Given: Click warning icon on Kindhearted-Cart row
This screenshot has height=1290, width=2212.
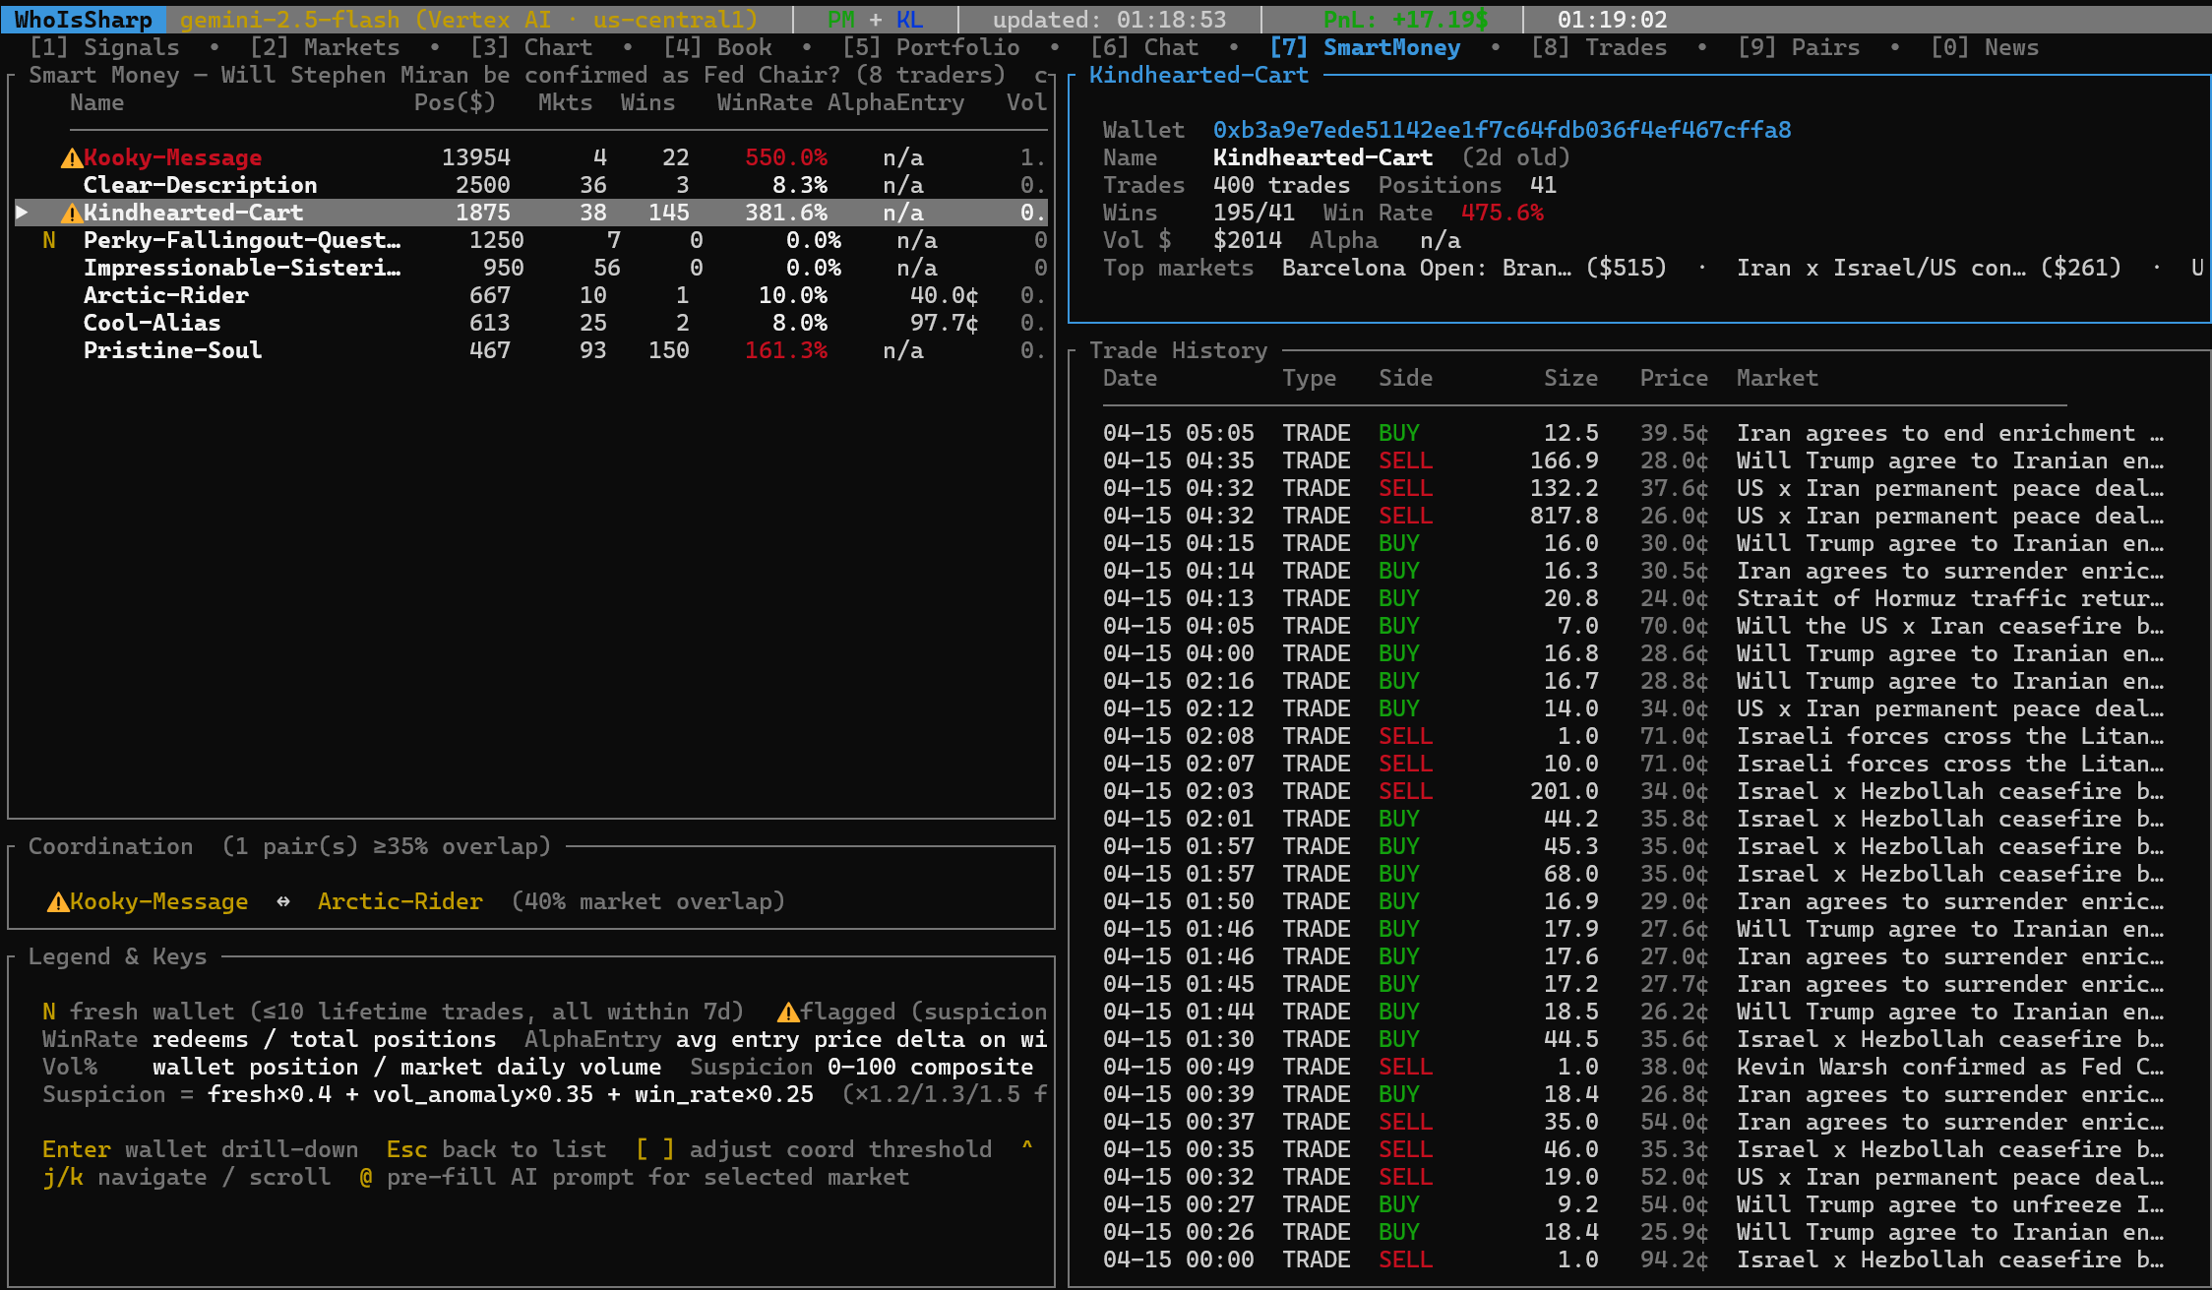Looking at the screenshot, I should coord(72,214).
